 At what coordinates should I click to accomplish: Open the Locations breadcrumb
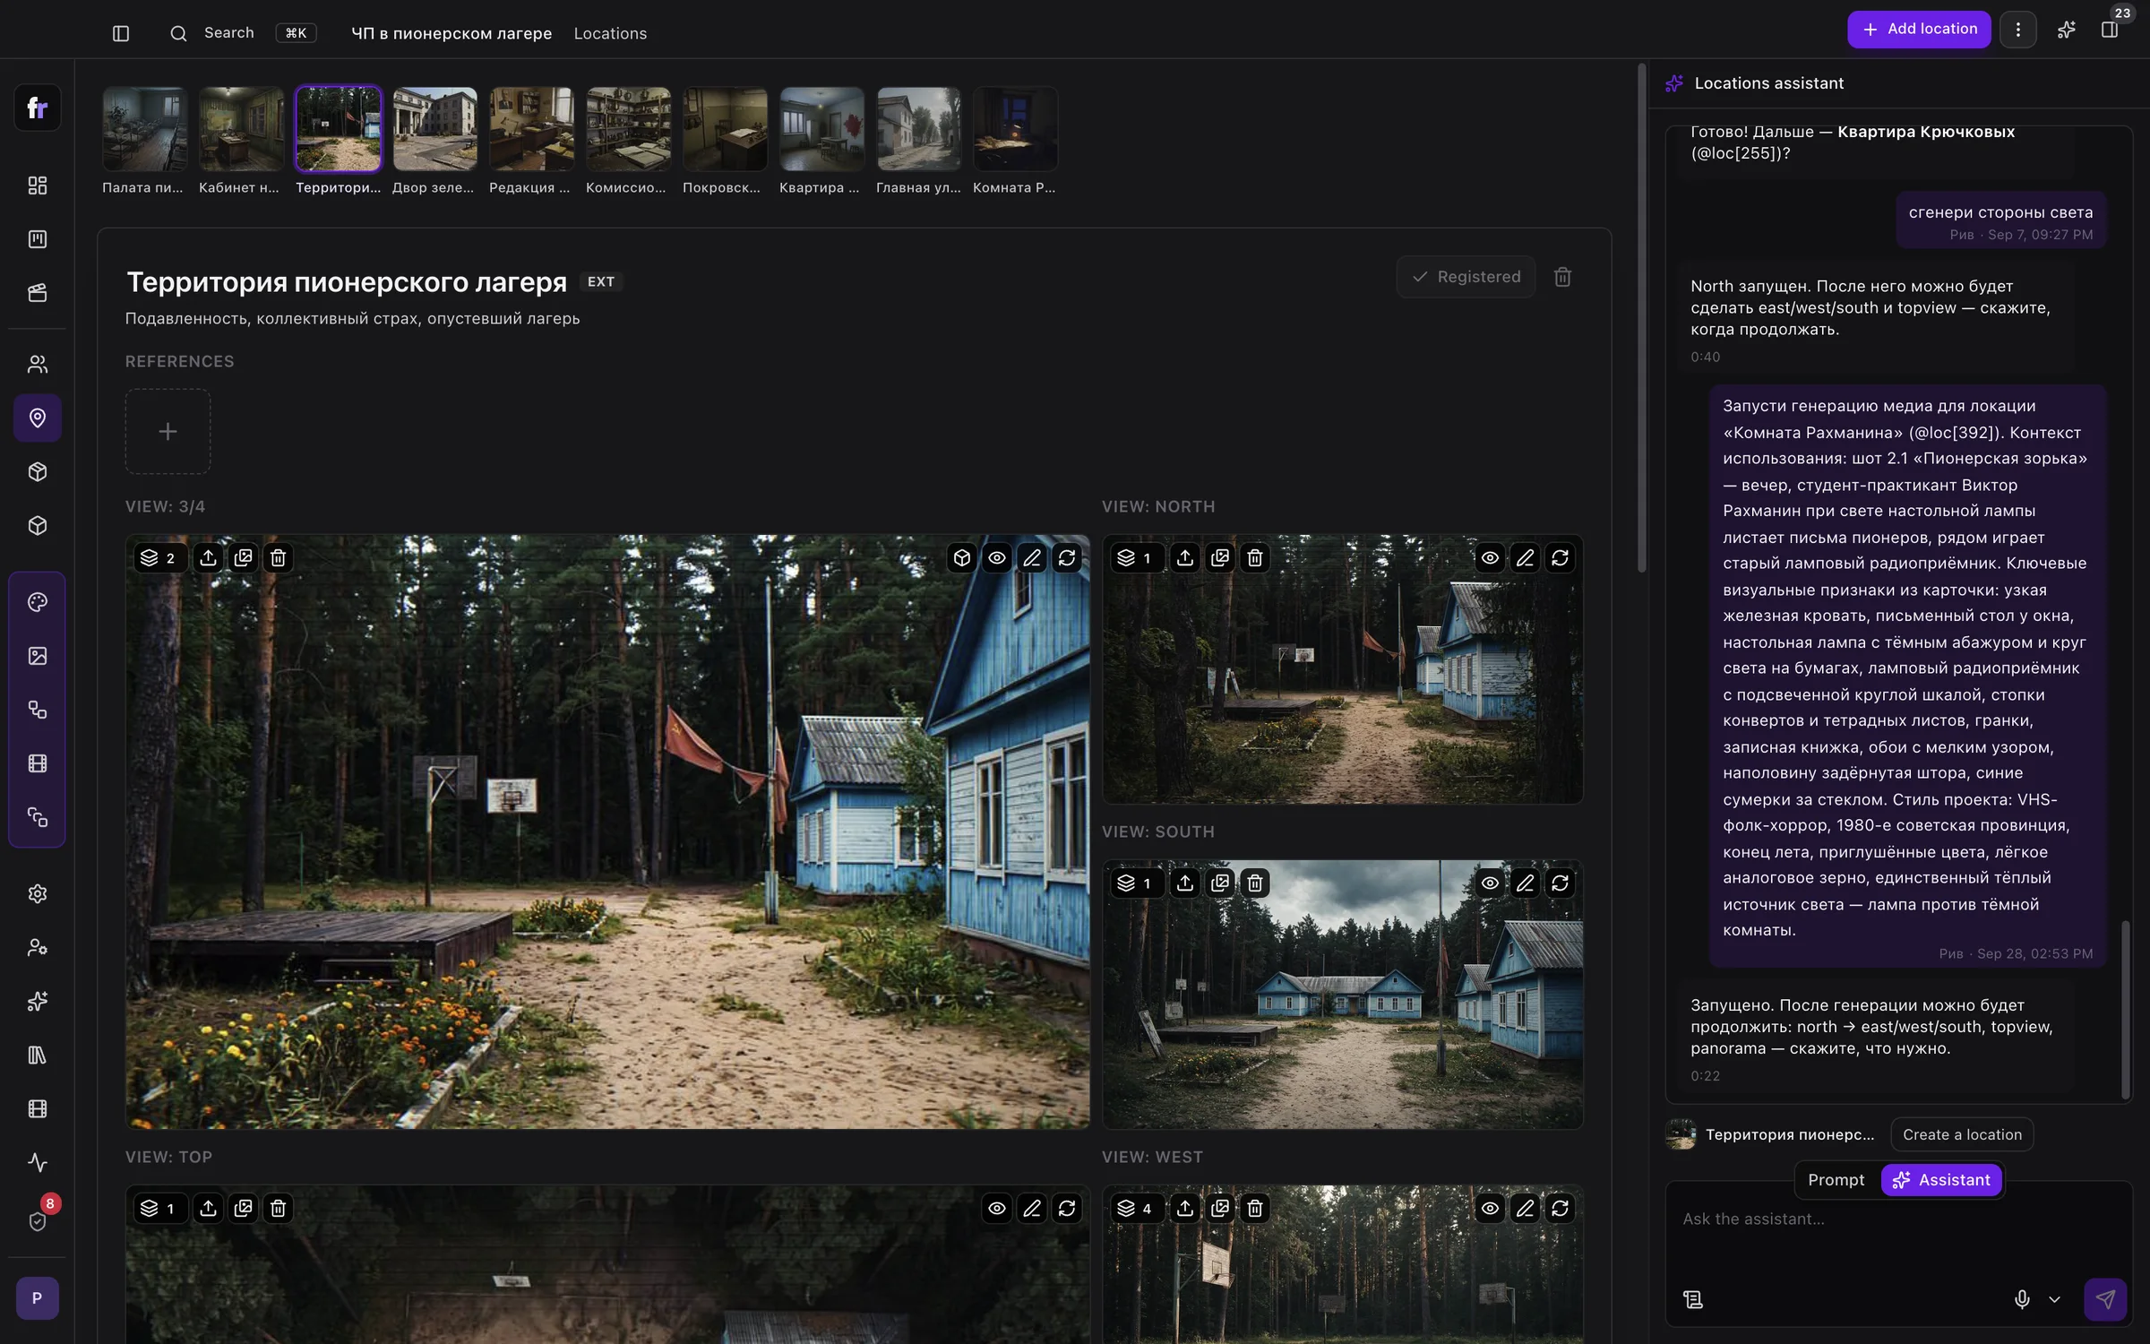[610, 33]
